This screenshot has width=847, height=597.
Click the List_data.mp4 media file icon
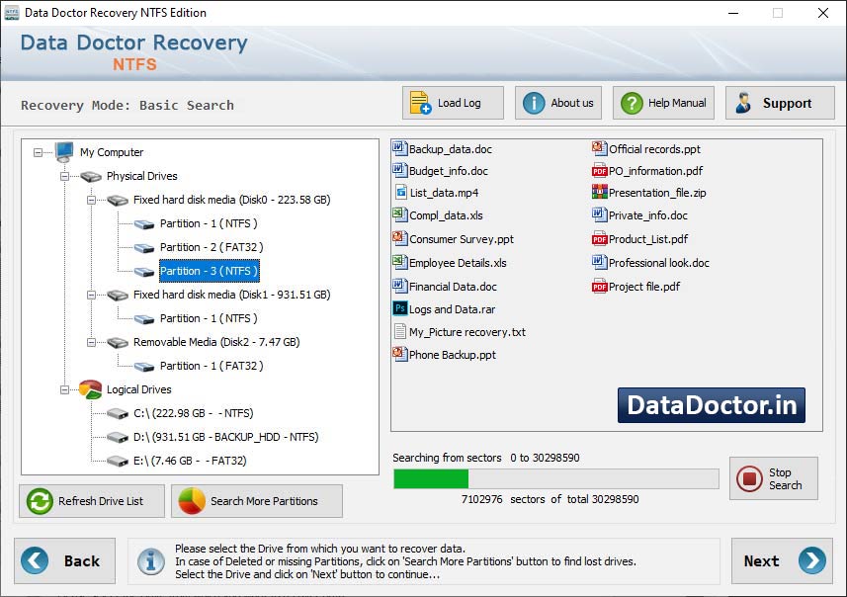[400, 191]
